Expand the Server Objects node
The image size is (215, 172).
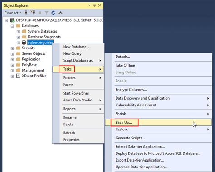point(12,54)
